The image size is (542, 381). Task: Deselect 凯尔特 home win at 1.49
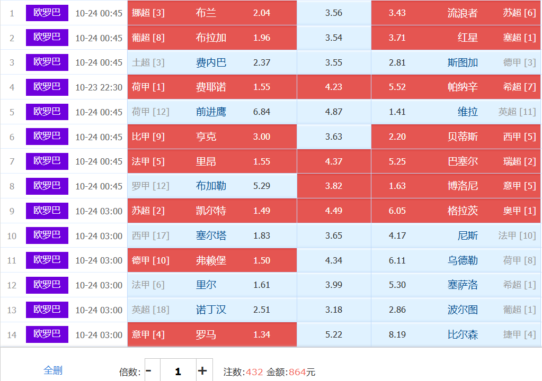tap(212, 211)
